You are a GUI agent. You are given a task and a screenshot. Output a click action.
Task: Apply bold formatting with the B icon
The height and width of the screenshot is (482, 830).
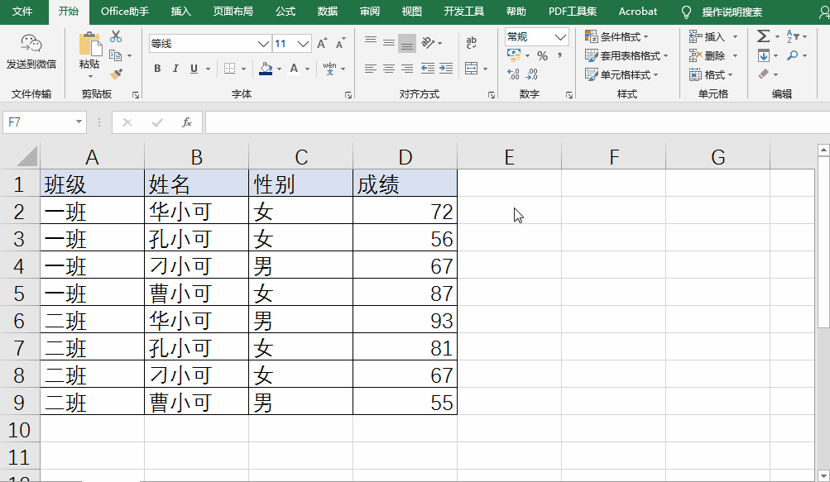click(x=158, y=69)
